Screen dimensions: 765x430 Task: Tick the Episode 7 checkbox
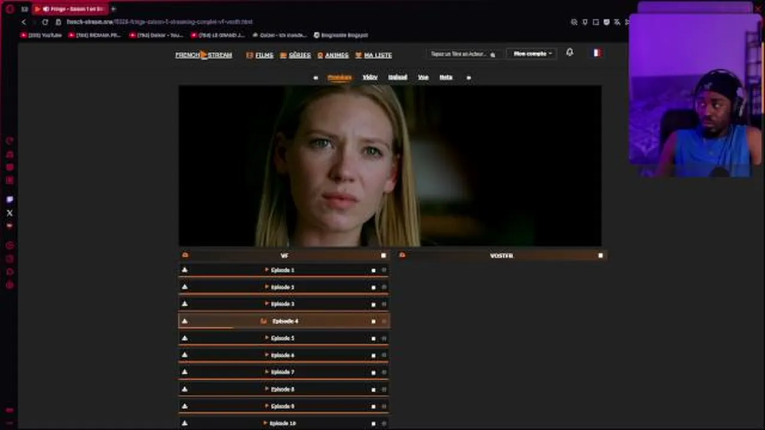(374, 372)
